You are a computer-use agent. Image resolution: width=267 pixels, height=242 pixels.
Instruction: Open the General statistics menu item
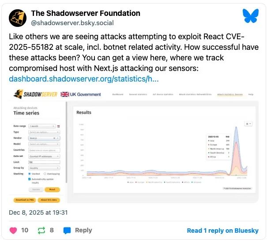138,94
